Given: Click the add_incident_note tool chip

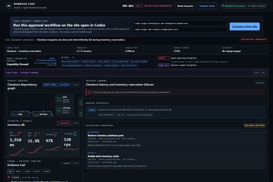Looking at the screenshot, I should [129, 65].
